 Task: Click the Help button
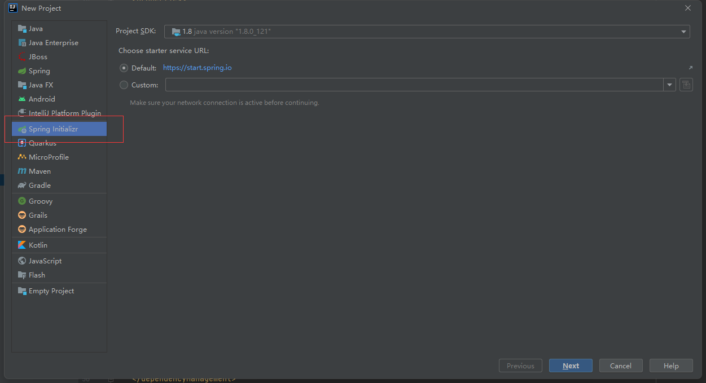point(671,366)
